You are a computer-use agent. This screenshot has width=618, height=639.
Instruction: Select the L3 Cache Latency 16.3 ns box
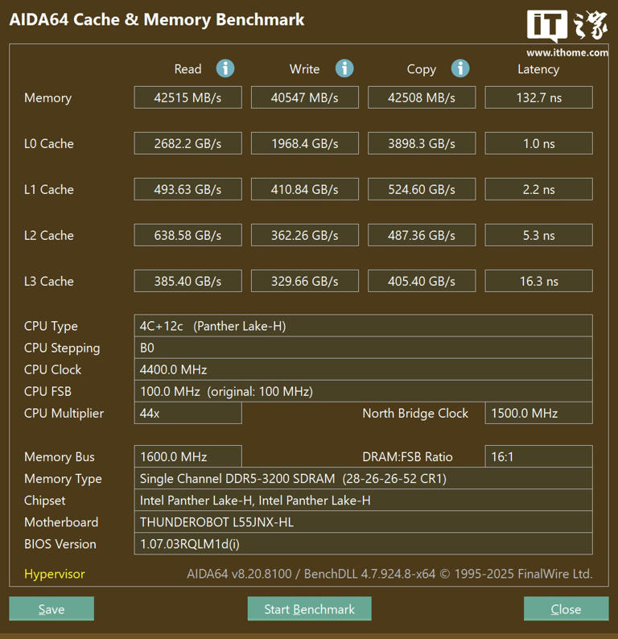[538, 281]
